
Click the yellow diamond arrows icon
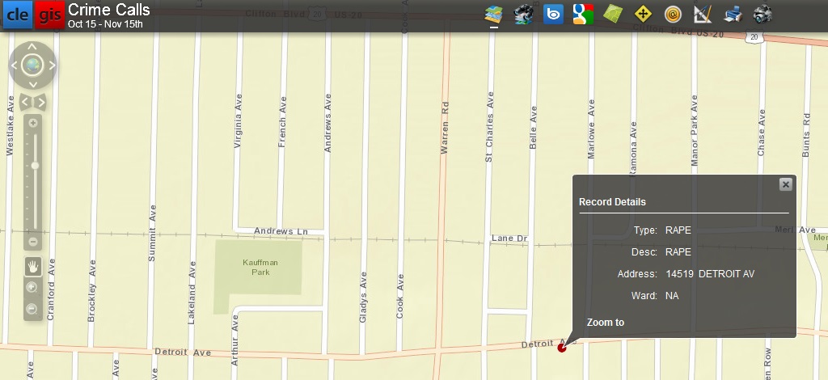tap(643, 14)
